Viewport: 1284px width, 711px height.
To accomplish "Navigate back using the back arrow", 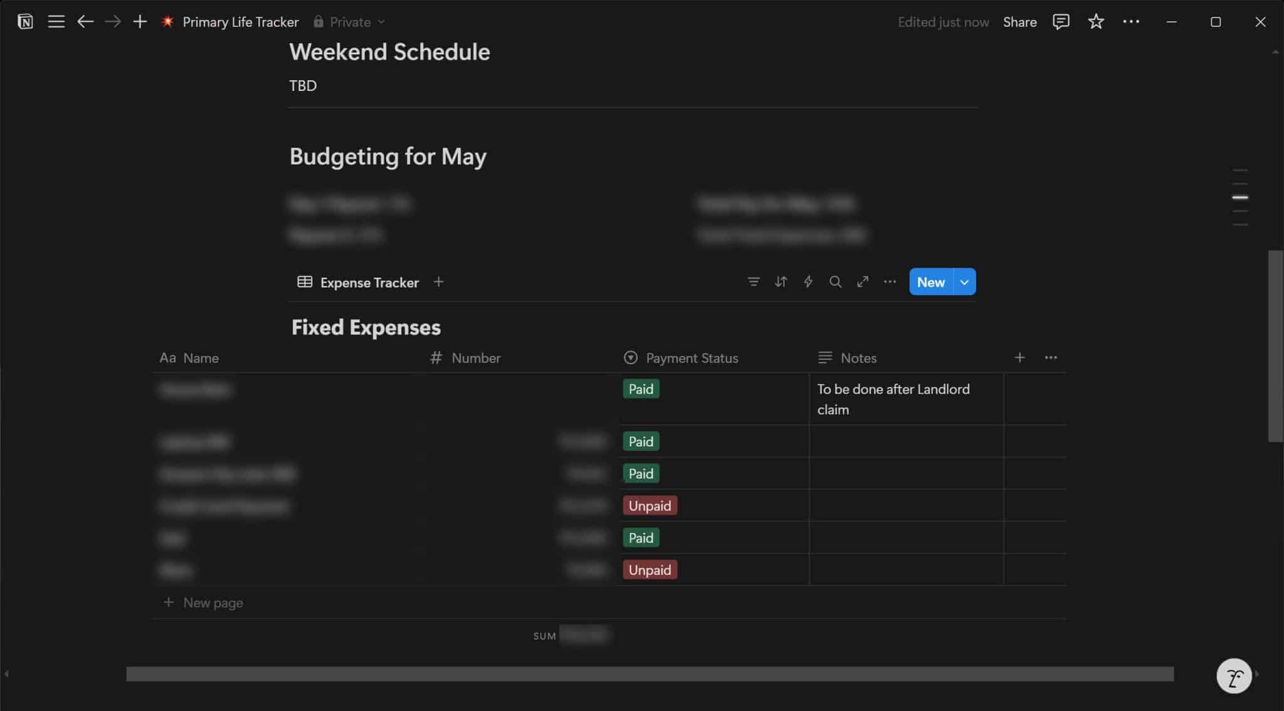I will pos(86,21).
